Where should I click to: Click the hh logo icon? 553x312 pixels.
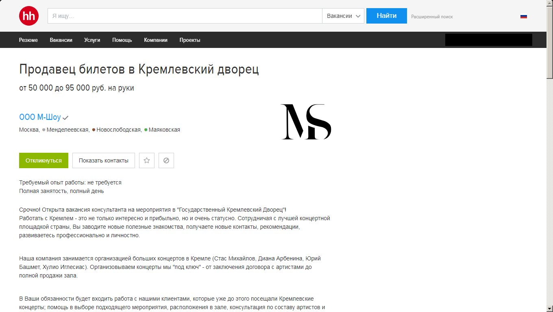tap(29, 16)
